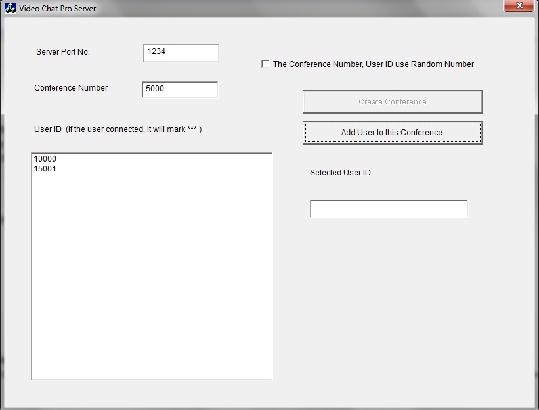The height and width of the screenshot is (410, 539).
Task: Click the Conference Number field containing 5000
Action: point(180,89)
